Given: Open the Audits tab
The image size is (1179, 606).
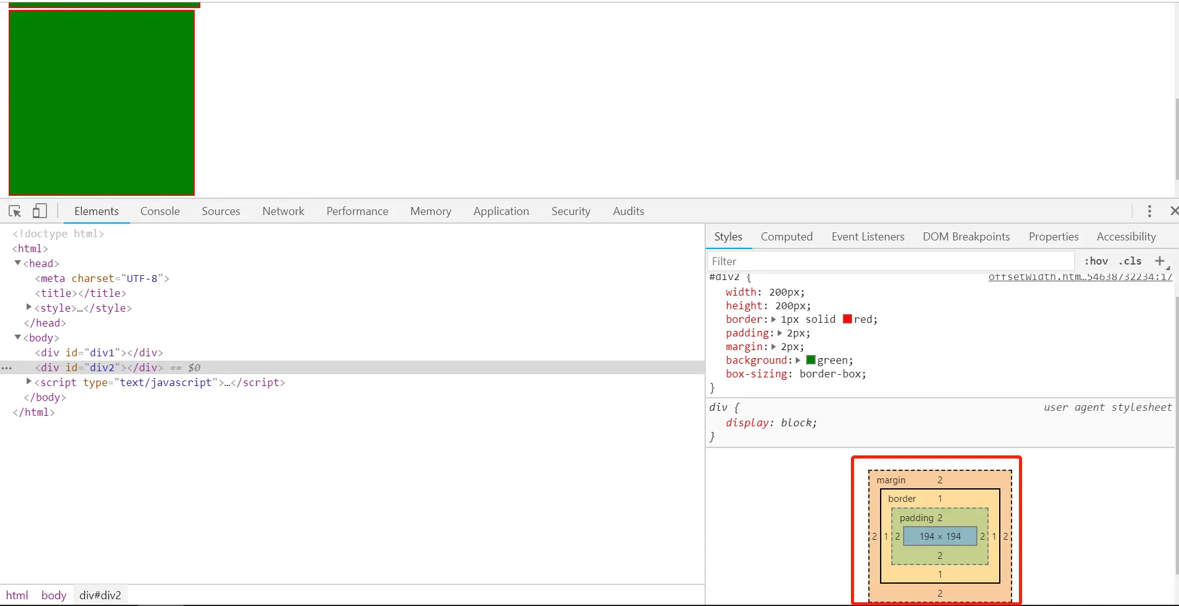Looking at the screenshot, I should click(628, 211).
